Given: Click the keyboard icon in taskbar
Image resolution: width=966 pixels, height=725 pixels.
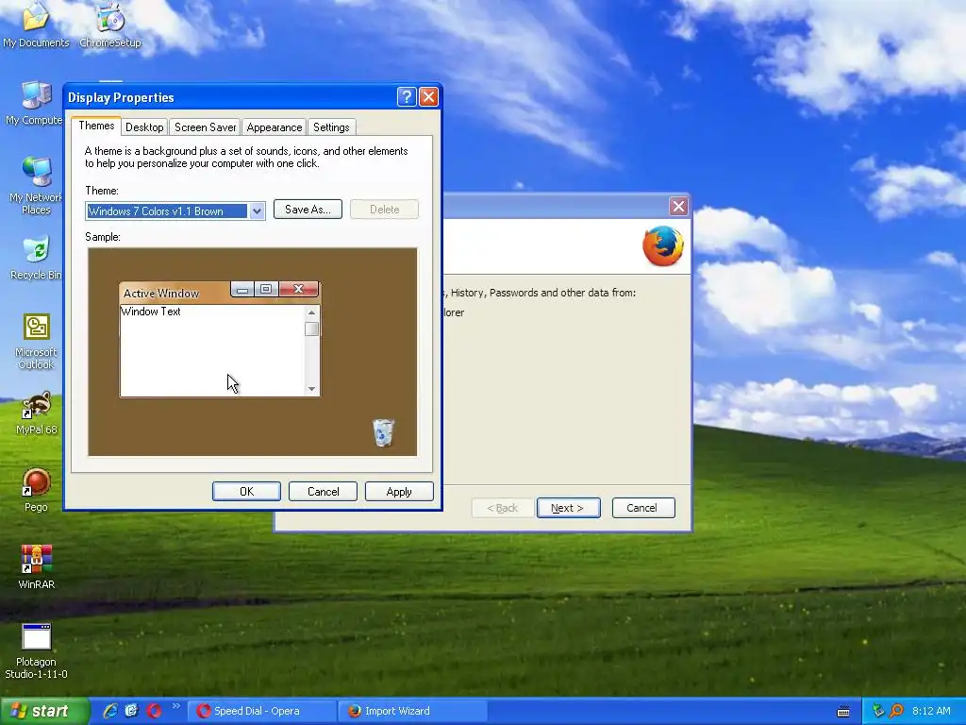Looking at the screenshot, I should (x=843, y=712).
